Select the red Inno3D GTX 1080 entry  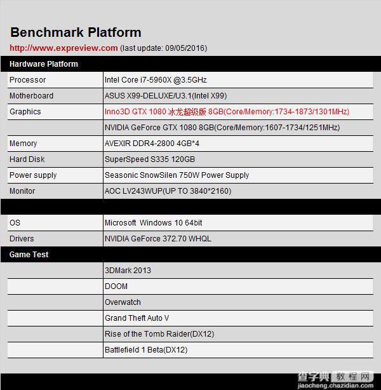227,112
